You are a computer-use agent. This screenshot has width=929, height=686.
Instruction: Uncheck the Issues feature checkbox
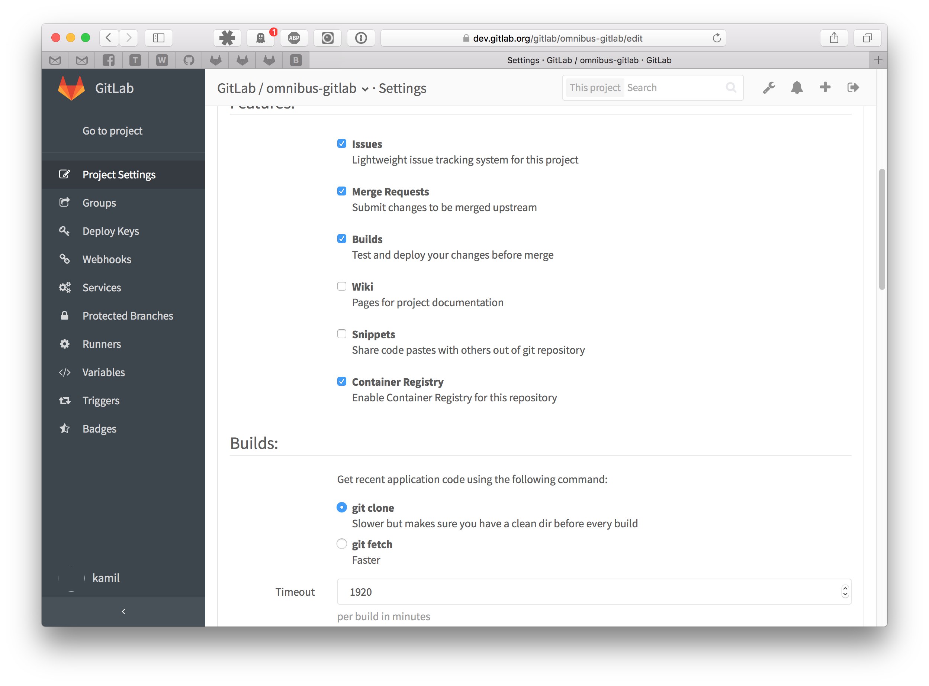pos(341,144)
